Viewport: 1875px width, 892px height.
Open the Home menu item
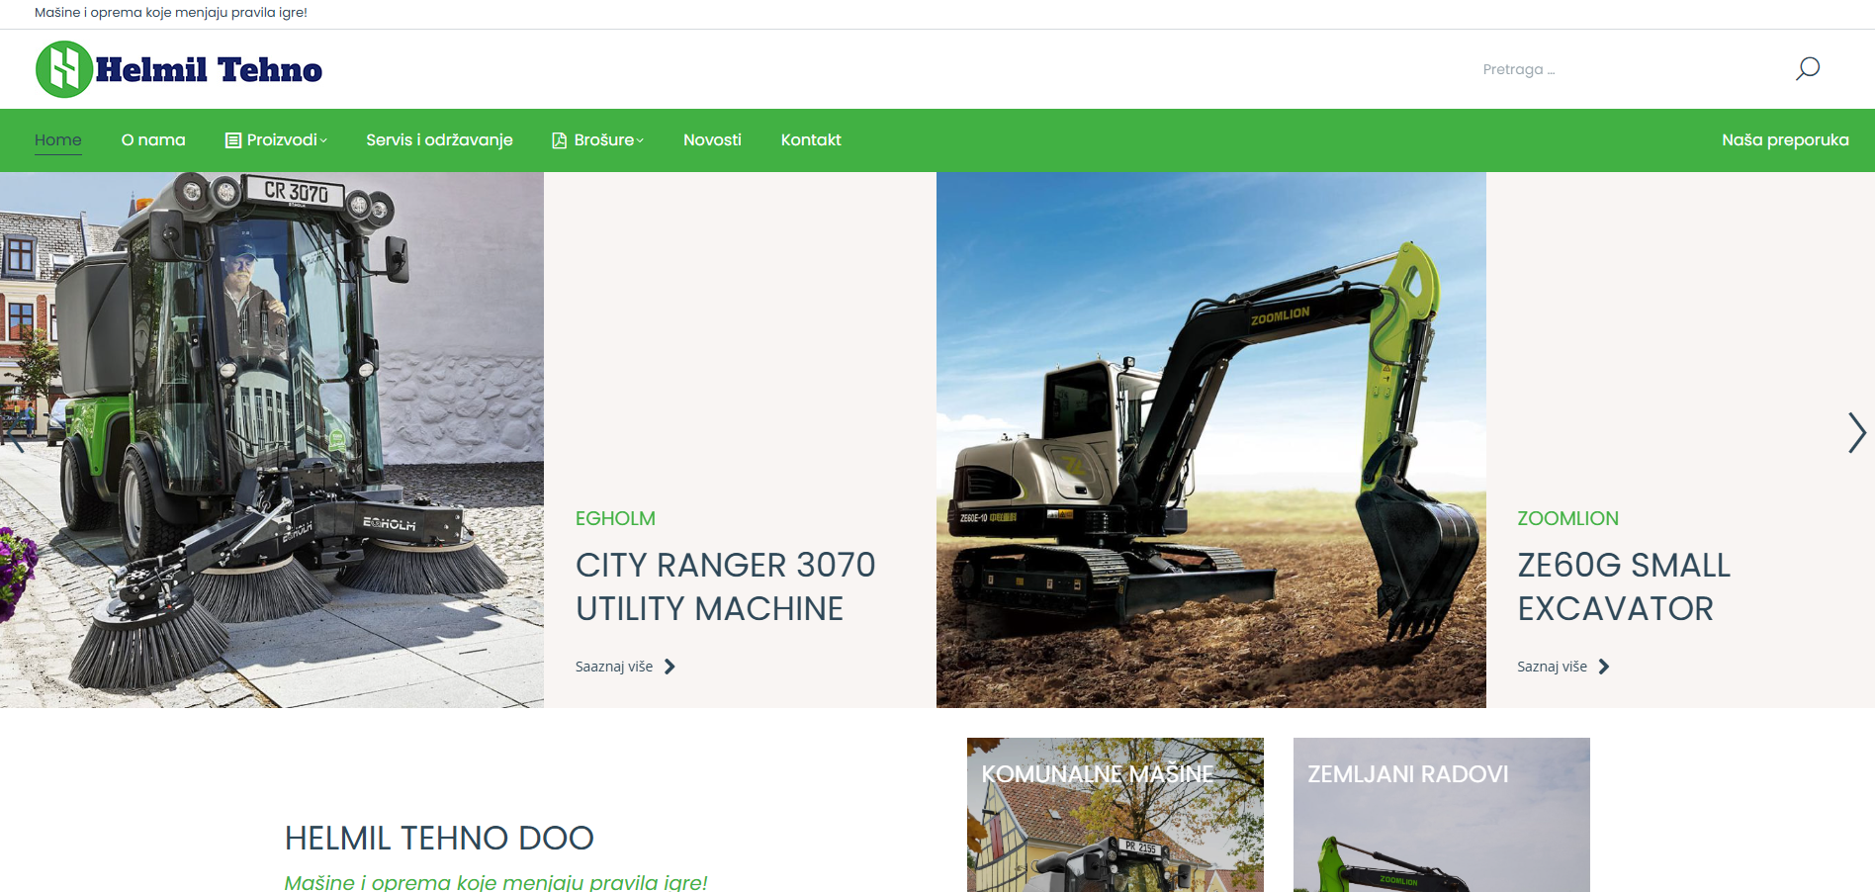click(58, 140)
